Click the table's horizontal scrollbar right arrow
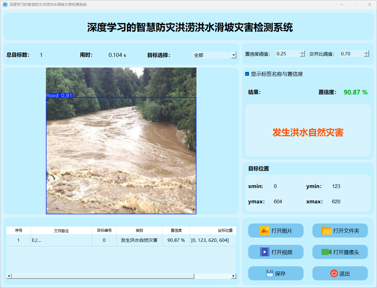377x288 pixels. (x=233, y=276)
